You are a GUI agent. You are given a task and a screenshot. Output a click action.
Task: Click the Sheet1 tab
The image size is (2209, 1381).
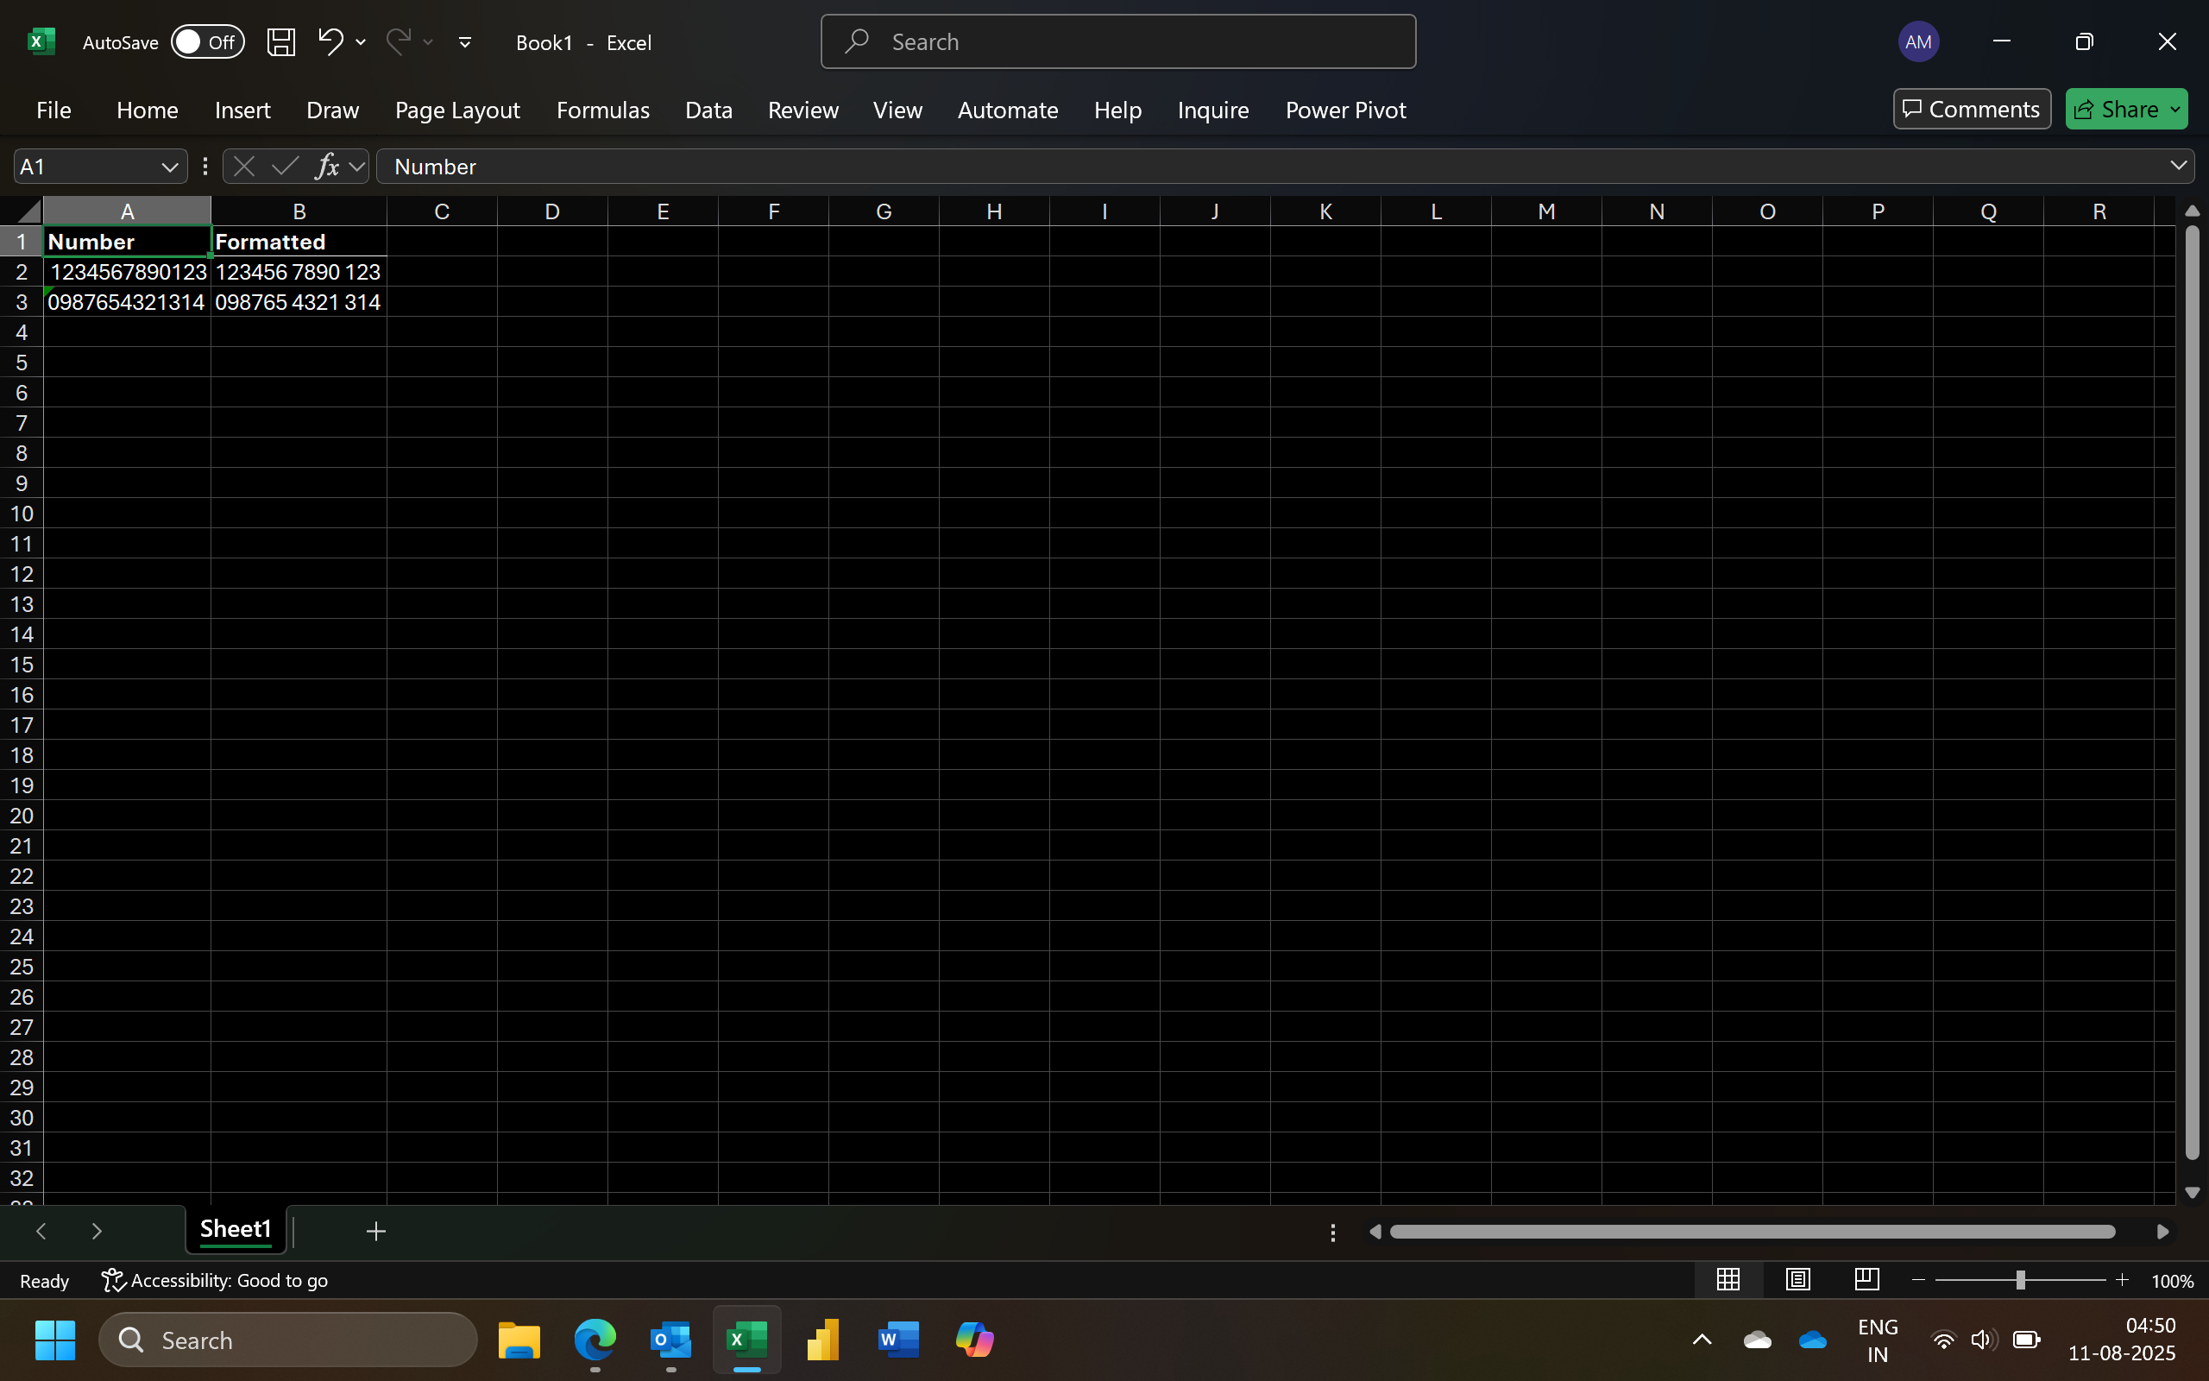pyautogui.click(x=236, y=1229)
